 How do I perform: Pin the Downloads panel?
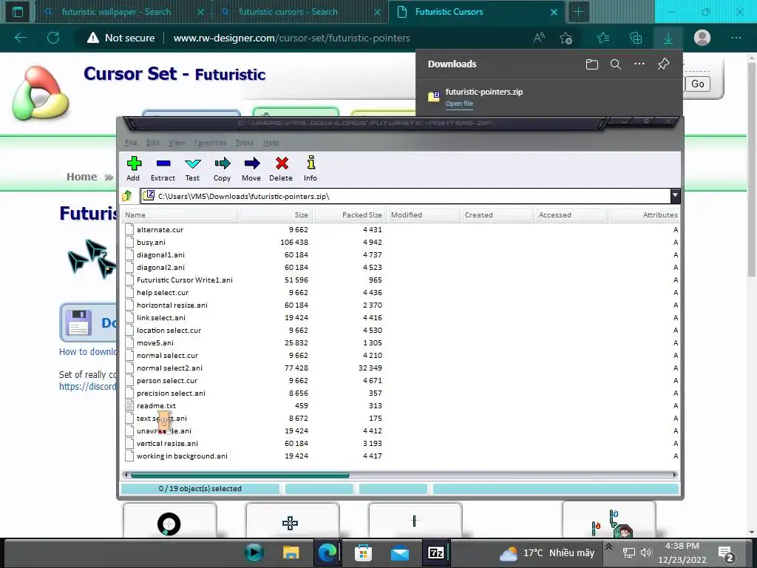point(663,64)
